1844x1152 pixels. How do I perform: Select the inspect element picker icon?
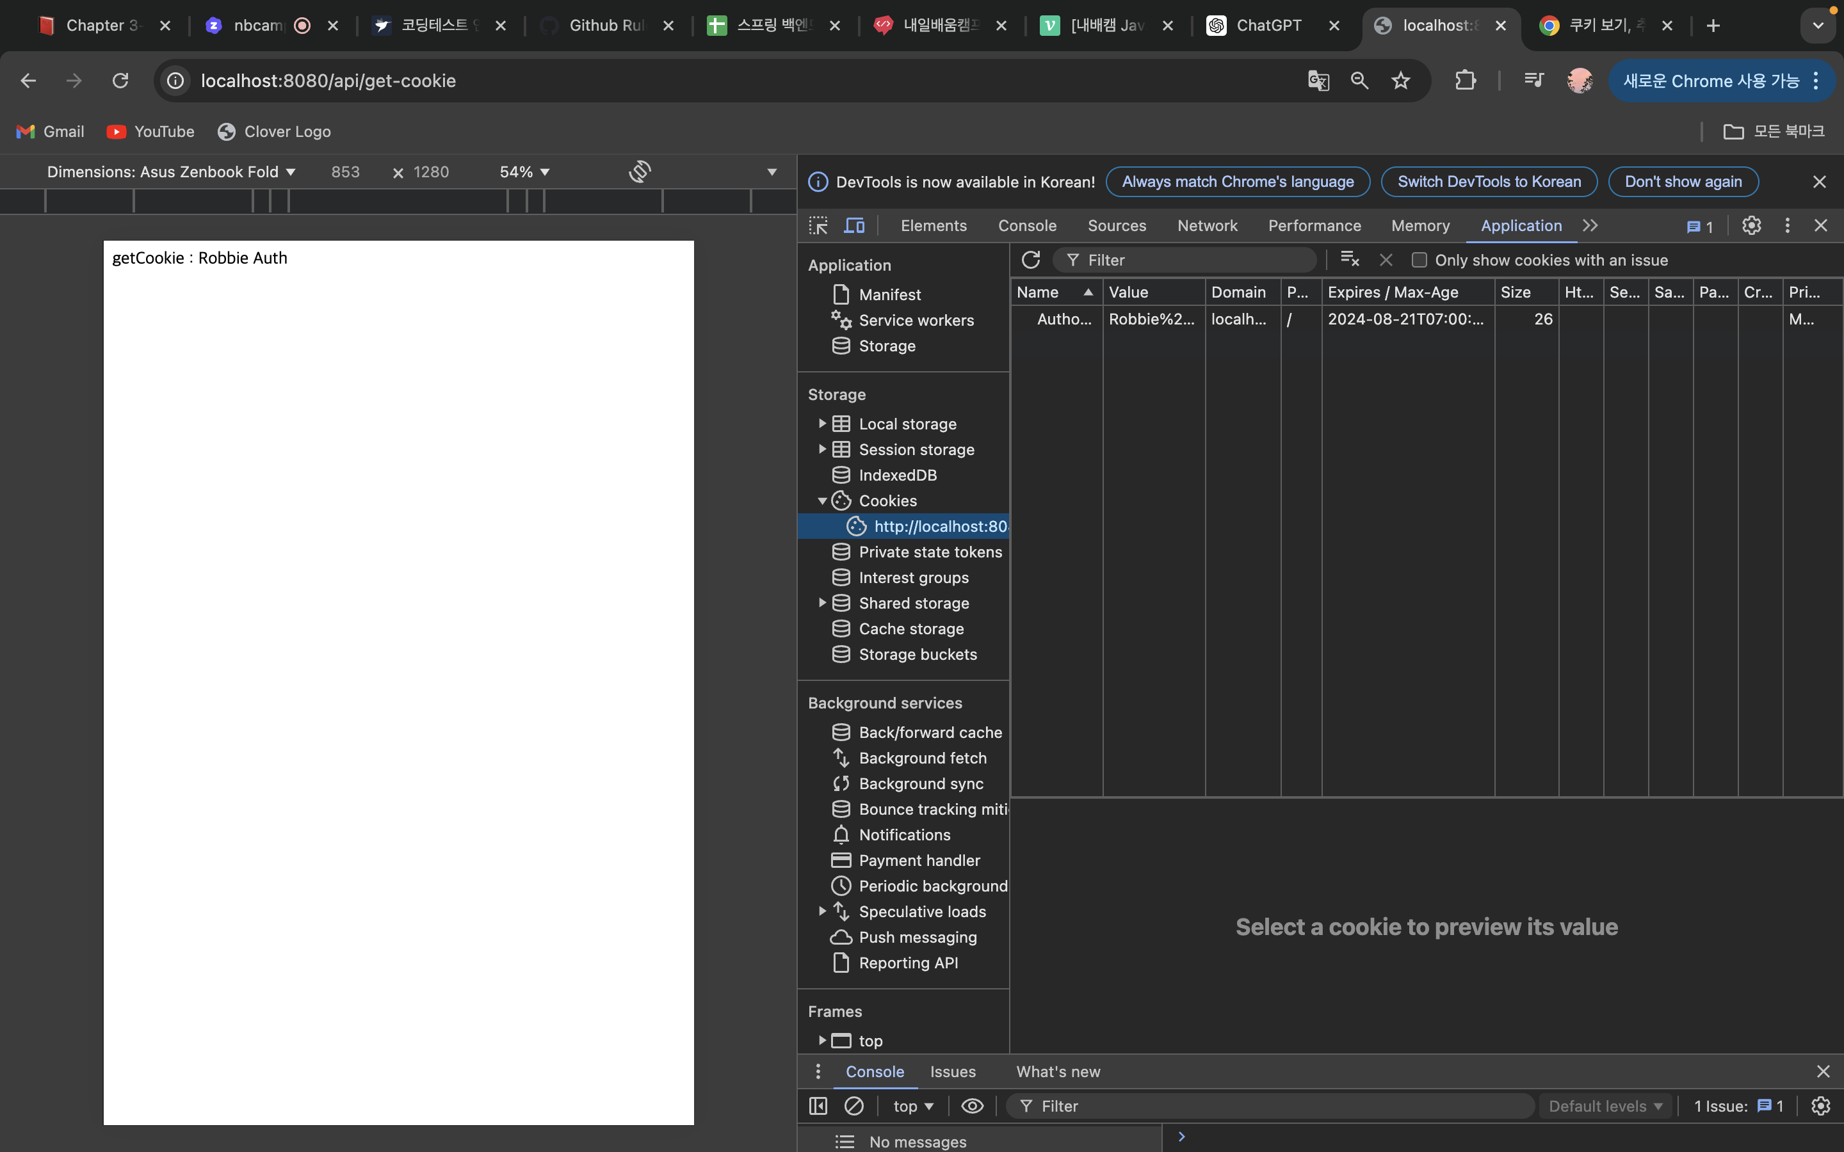[818, 225]
